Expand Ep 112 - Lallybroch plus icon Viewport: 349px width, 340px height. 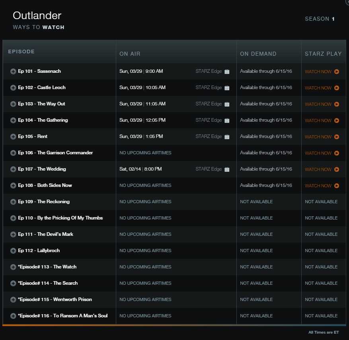[13, 251]
